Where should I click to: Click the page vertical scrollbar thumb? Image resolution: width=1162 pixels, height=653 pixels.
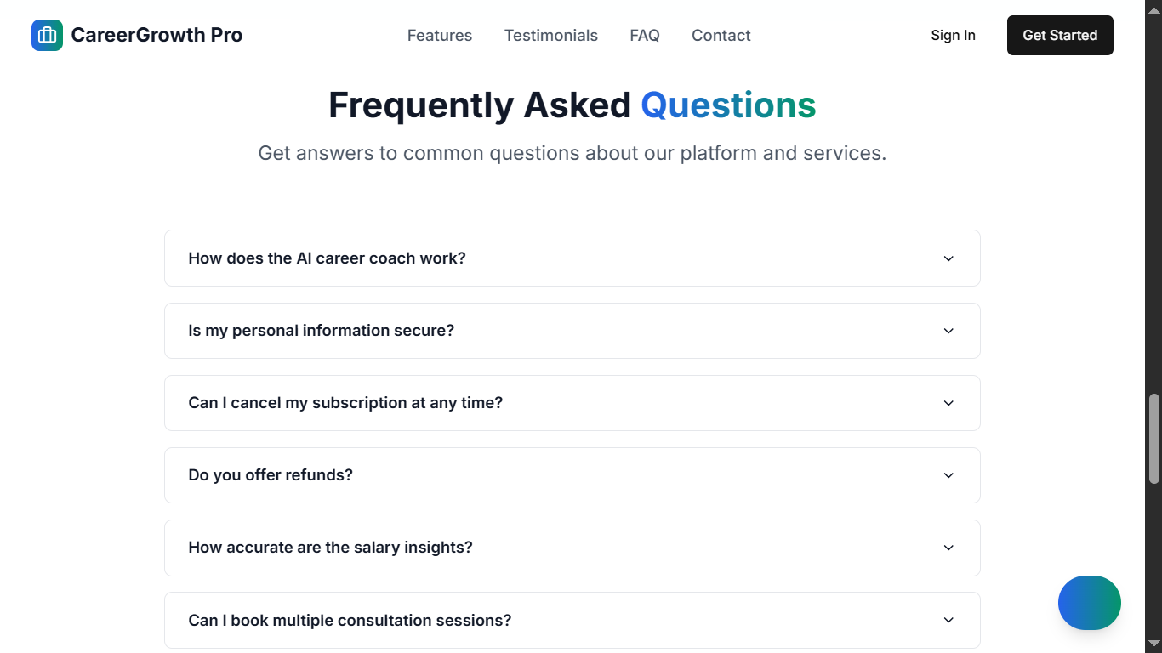click(x=1153, y=438)
